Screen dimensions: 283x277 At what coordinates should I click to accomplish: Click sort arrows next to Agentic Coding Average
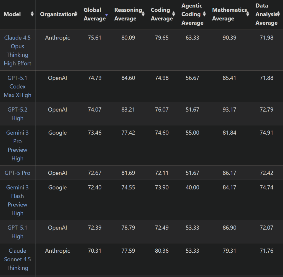tap(204, 14)
